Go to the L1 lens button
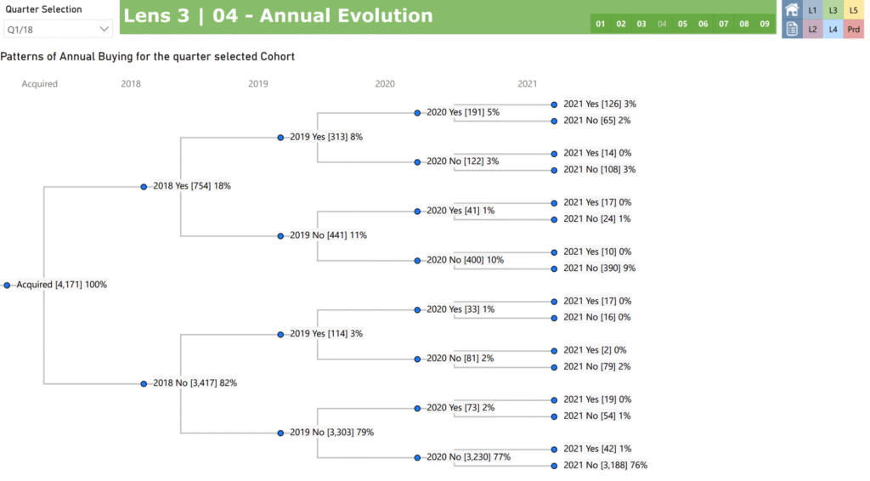Screen dimensions: 870x481 [x=812, y=10]
